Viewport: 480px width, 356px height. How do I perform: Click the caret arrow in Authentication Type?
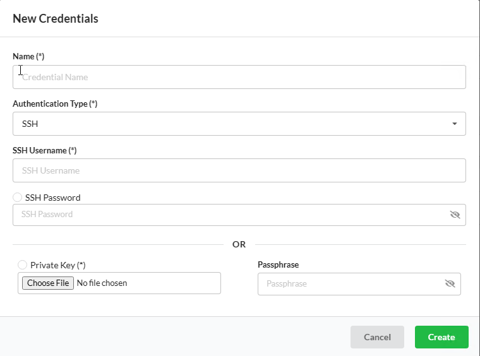tap(455, 124)
